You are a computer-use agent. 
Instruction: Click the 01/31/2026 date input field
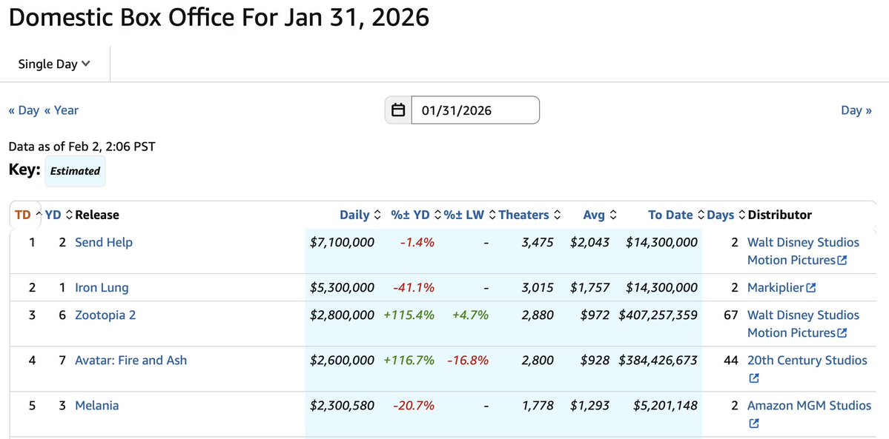pyautogui.click(x=475, y=110)
